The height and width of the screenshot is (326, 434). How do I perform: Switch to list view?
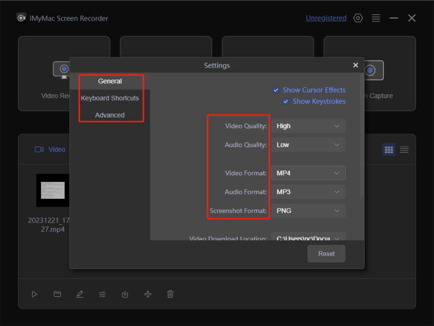[404, 150]
